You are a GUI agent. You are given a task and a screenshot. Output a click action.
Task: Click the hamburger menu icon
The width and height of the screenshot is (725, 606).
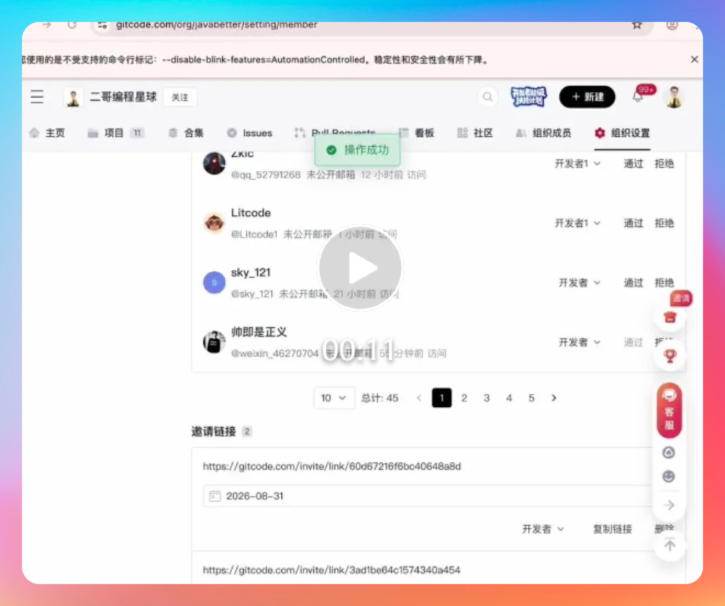37,97
